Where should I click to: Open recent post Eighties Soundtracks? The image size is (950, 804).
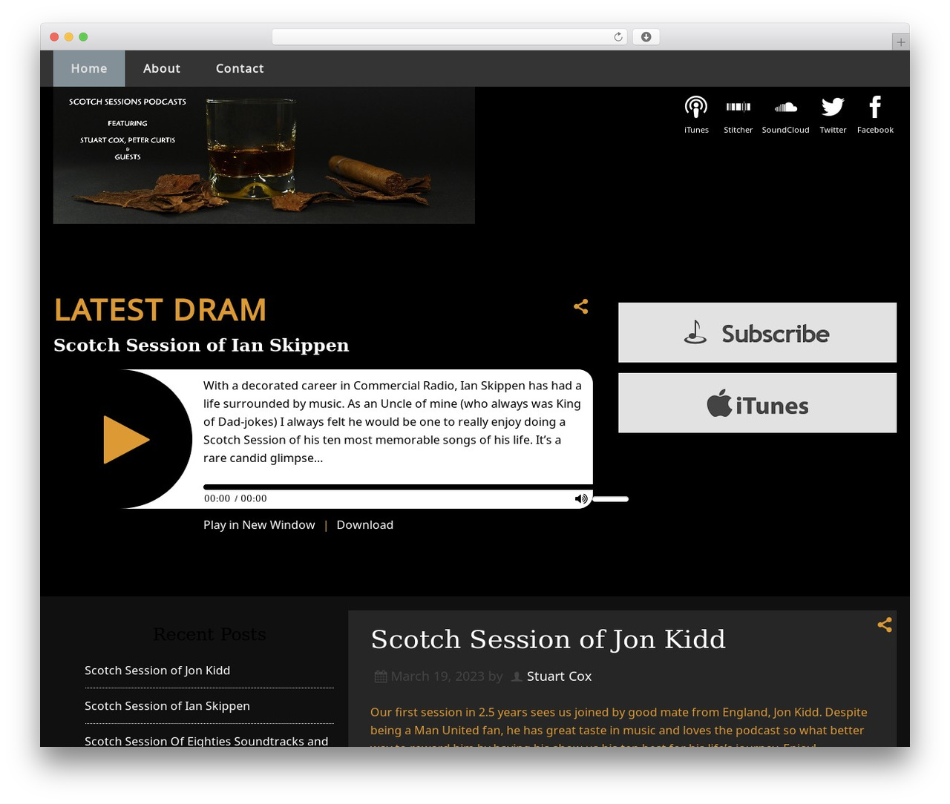[x=206, y=741]
